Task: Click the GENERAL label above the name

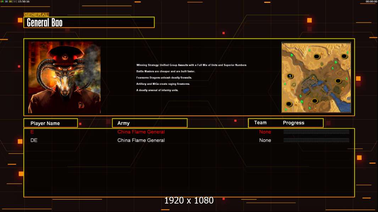Action: (36, 14)
